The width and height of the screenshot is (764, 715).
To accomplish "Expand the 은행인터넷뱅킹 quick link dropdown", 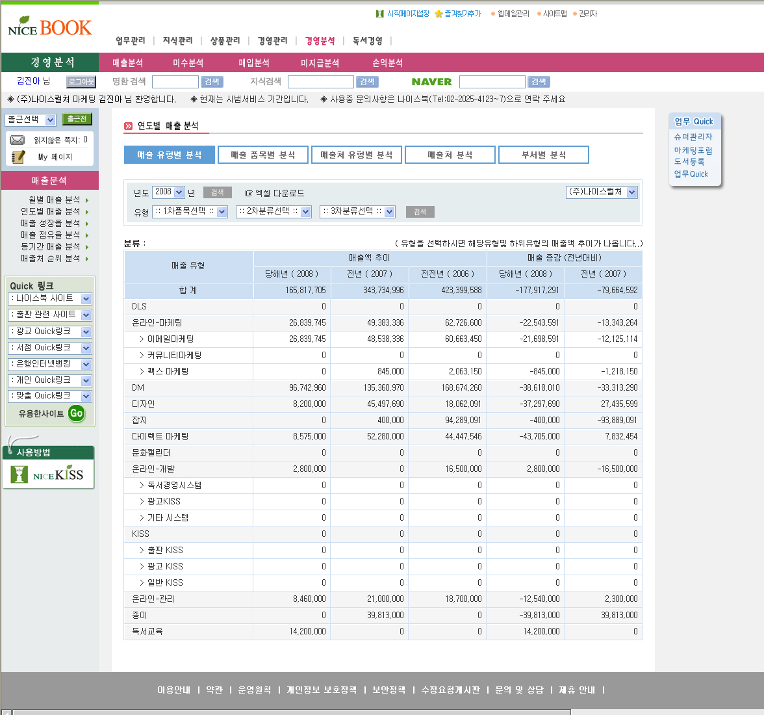I will pyautogui.click(x=49, y=364).
